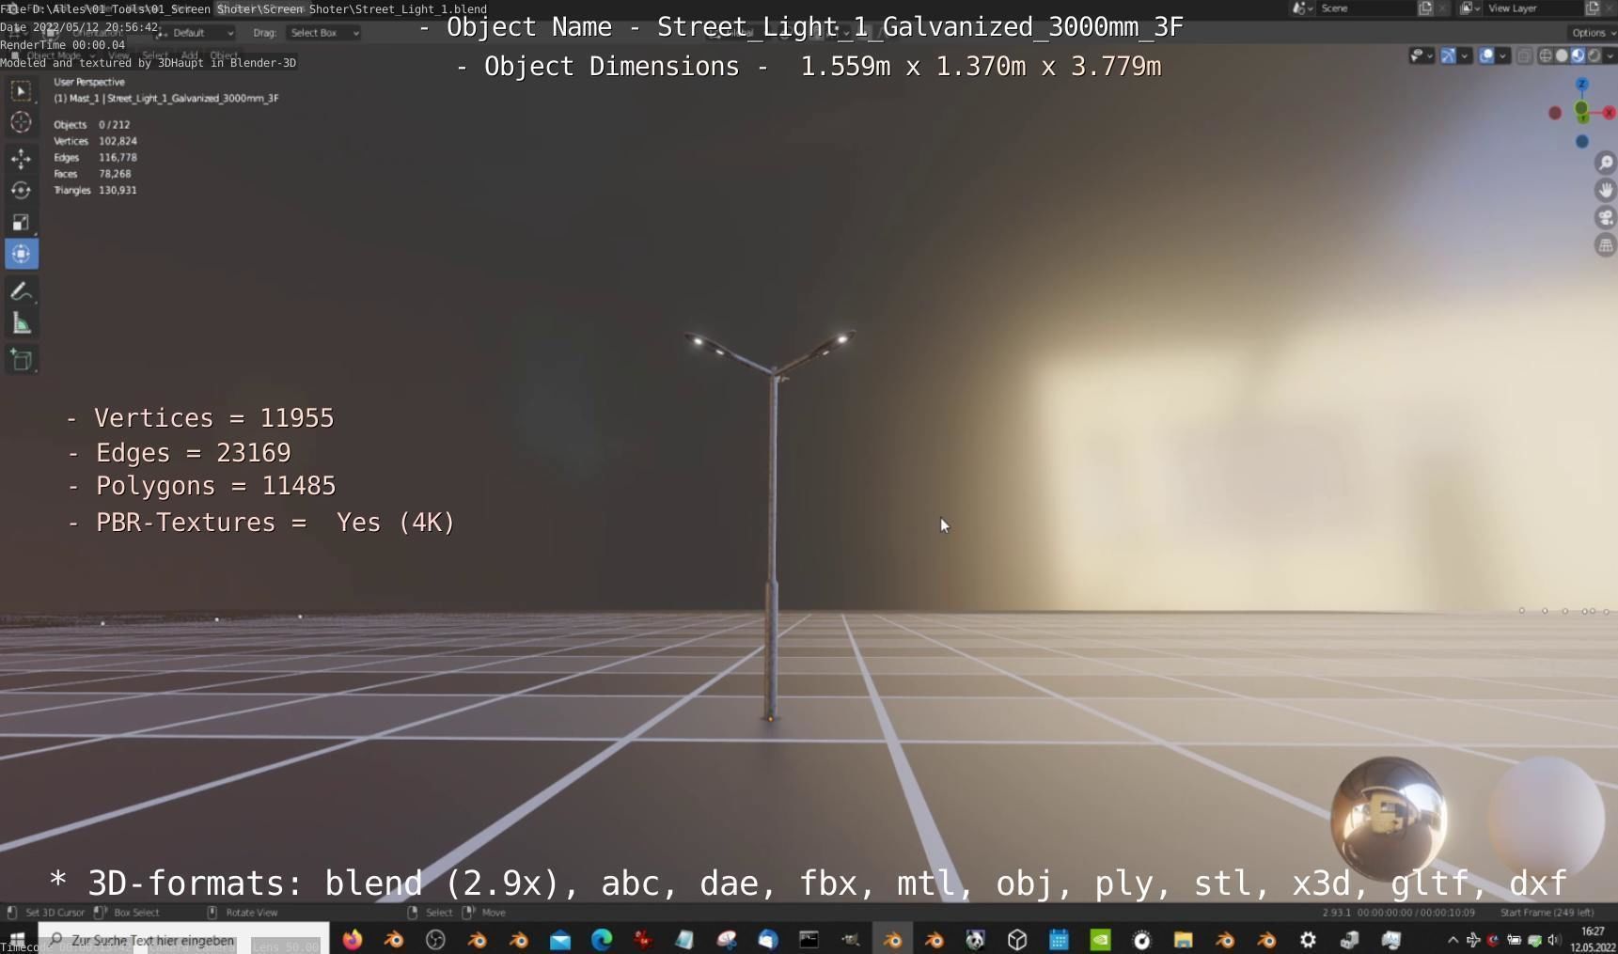Click the negative X axis gizmo dot

click(1555, 113)
